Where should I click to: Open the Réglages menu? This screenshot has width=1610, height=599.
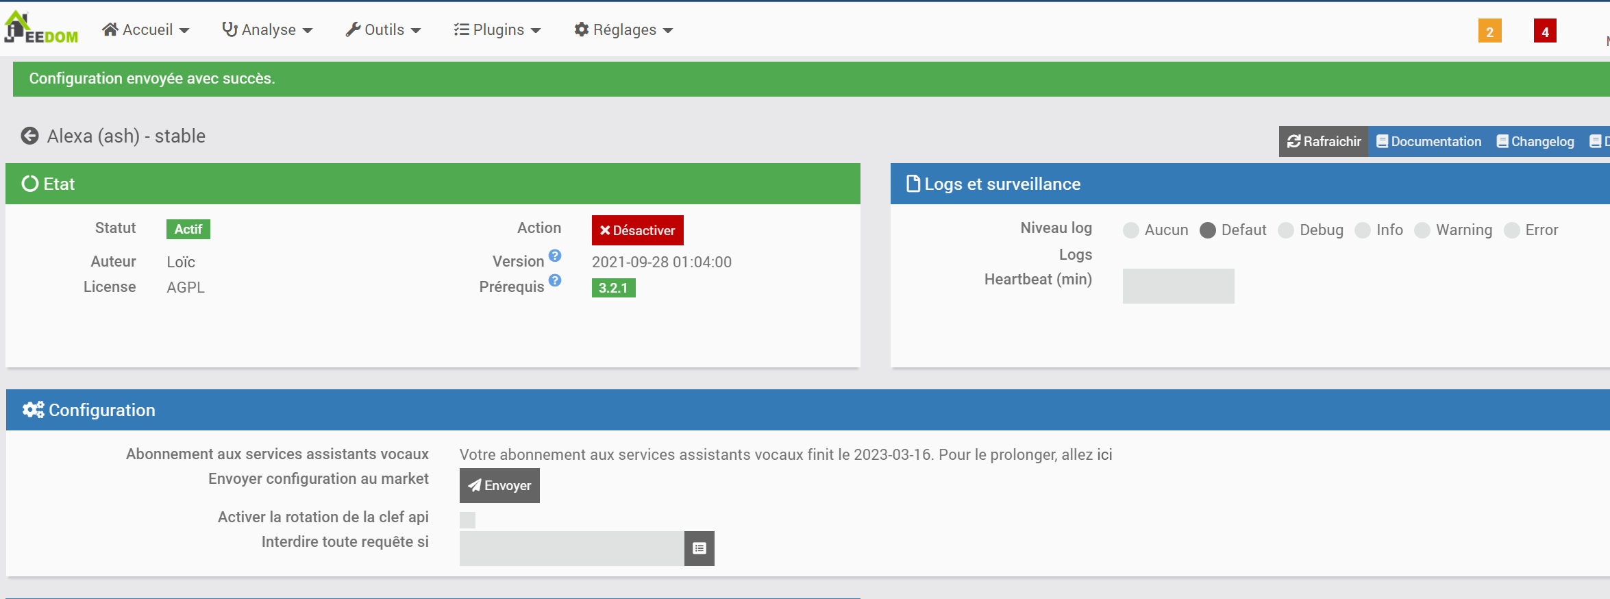coord(623,29)
